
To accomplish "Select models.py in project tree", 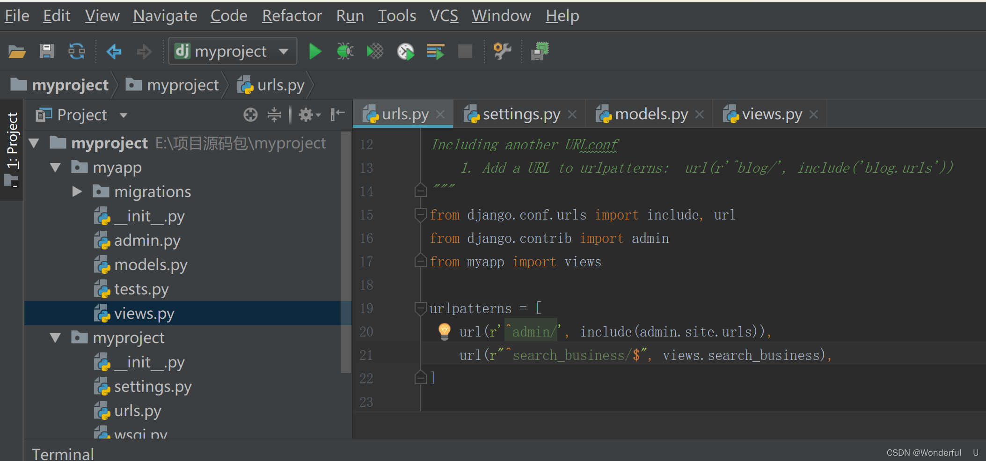I will tap(140, 265).
